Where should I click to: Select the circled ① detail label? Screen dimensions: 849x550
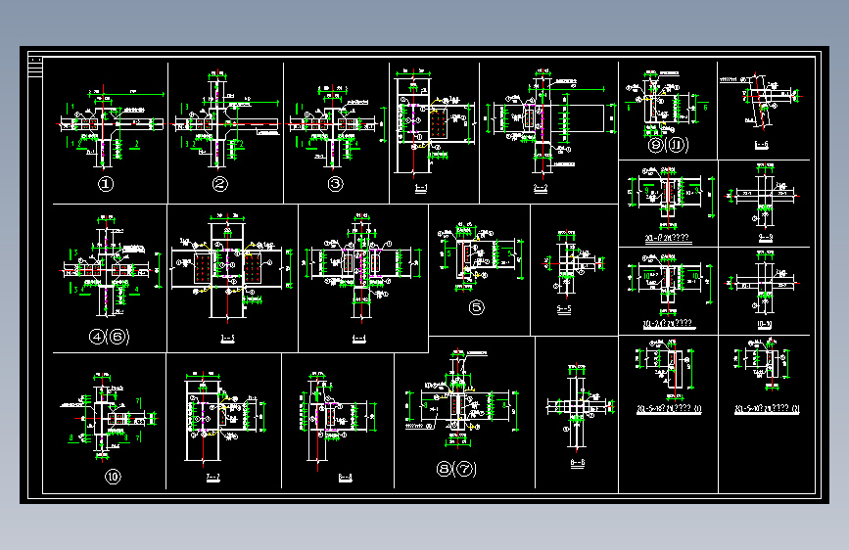click(x=106, y=184)
